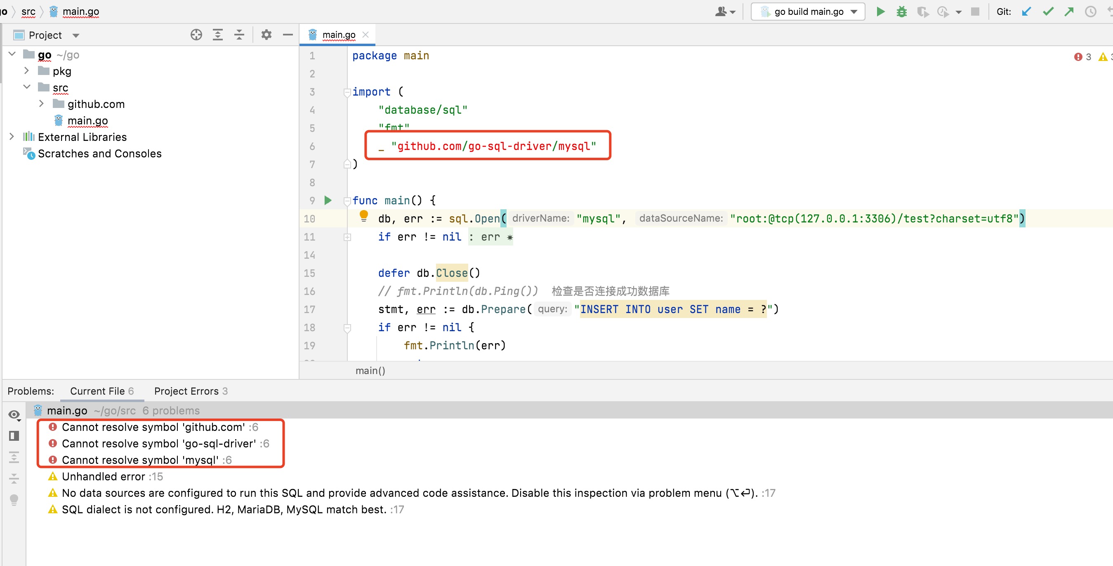The height and width of the screenshot is (566, 1113).
Task: Expand External Libraries node
Action: click(x=12, y=136)
